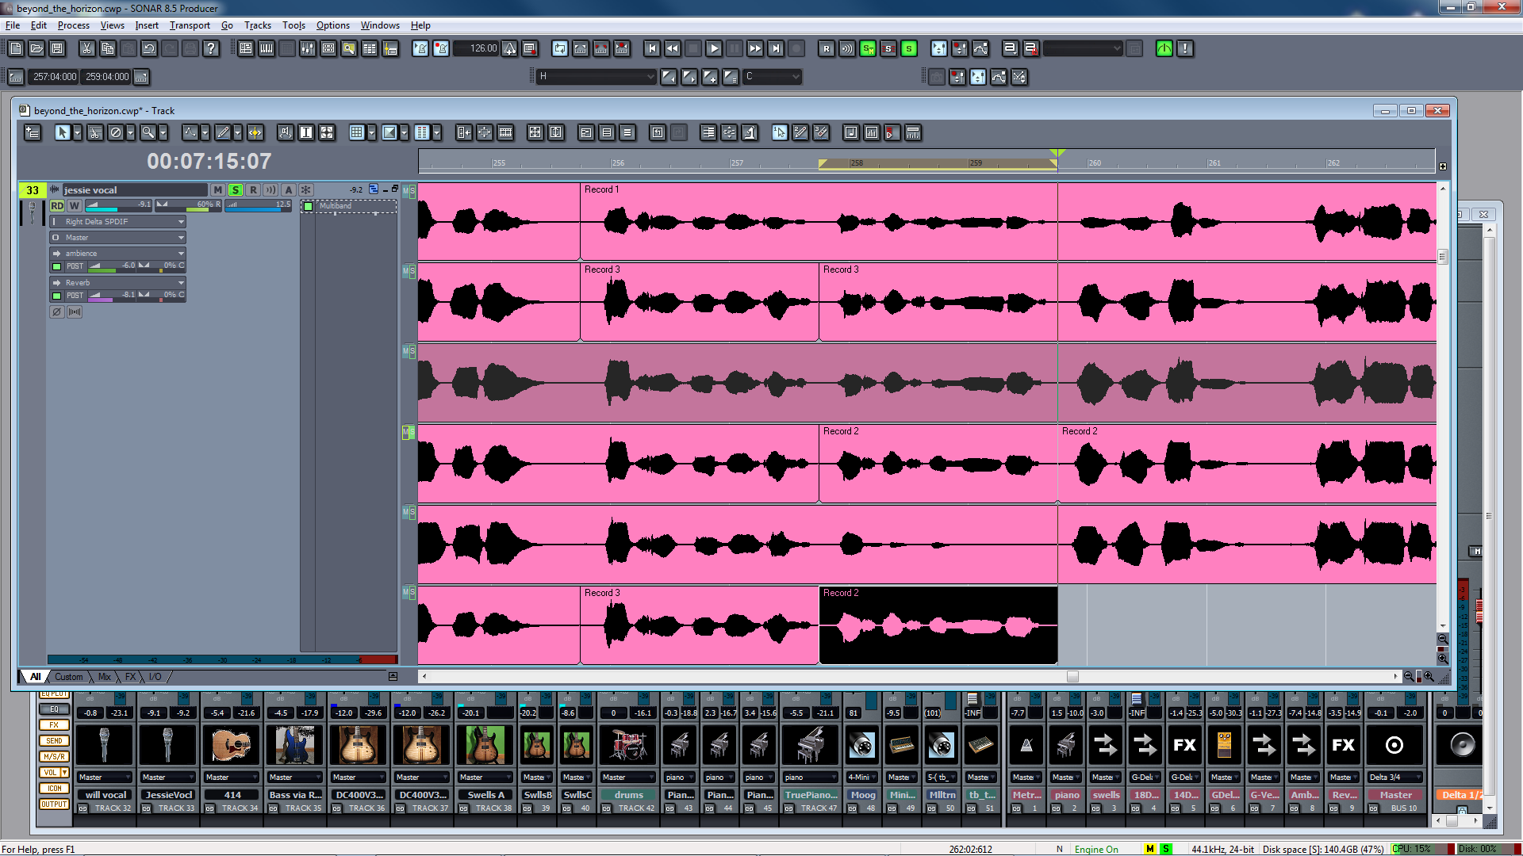
Task: Open the C dropdown in markers toolbar
Action: [773, 77]
